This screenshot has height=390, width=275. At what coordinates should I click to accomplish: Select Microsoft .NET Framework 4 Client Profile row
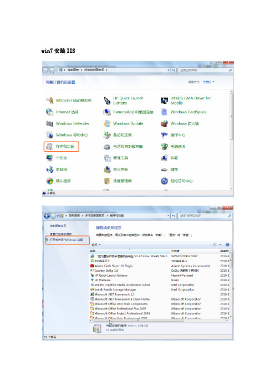coord(159,299)
